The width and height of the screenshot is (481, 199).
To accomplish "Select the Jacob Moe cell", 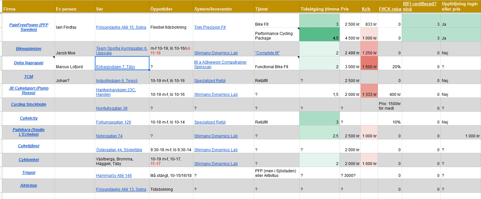I will pyautogui.click(x=75, y=49).
